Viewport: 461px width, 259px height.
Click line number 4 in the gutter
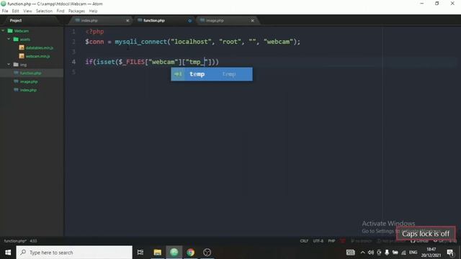pyautogui.click(x=73, y=62)
